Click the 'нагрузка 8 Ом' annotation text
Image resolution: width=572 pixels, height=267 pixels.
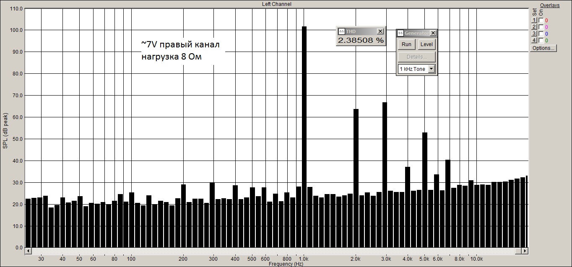(x=172, y=57)
